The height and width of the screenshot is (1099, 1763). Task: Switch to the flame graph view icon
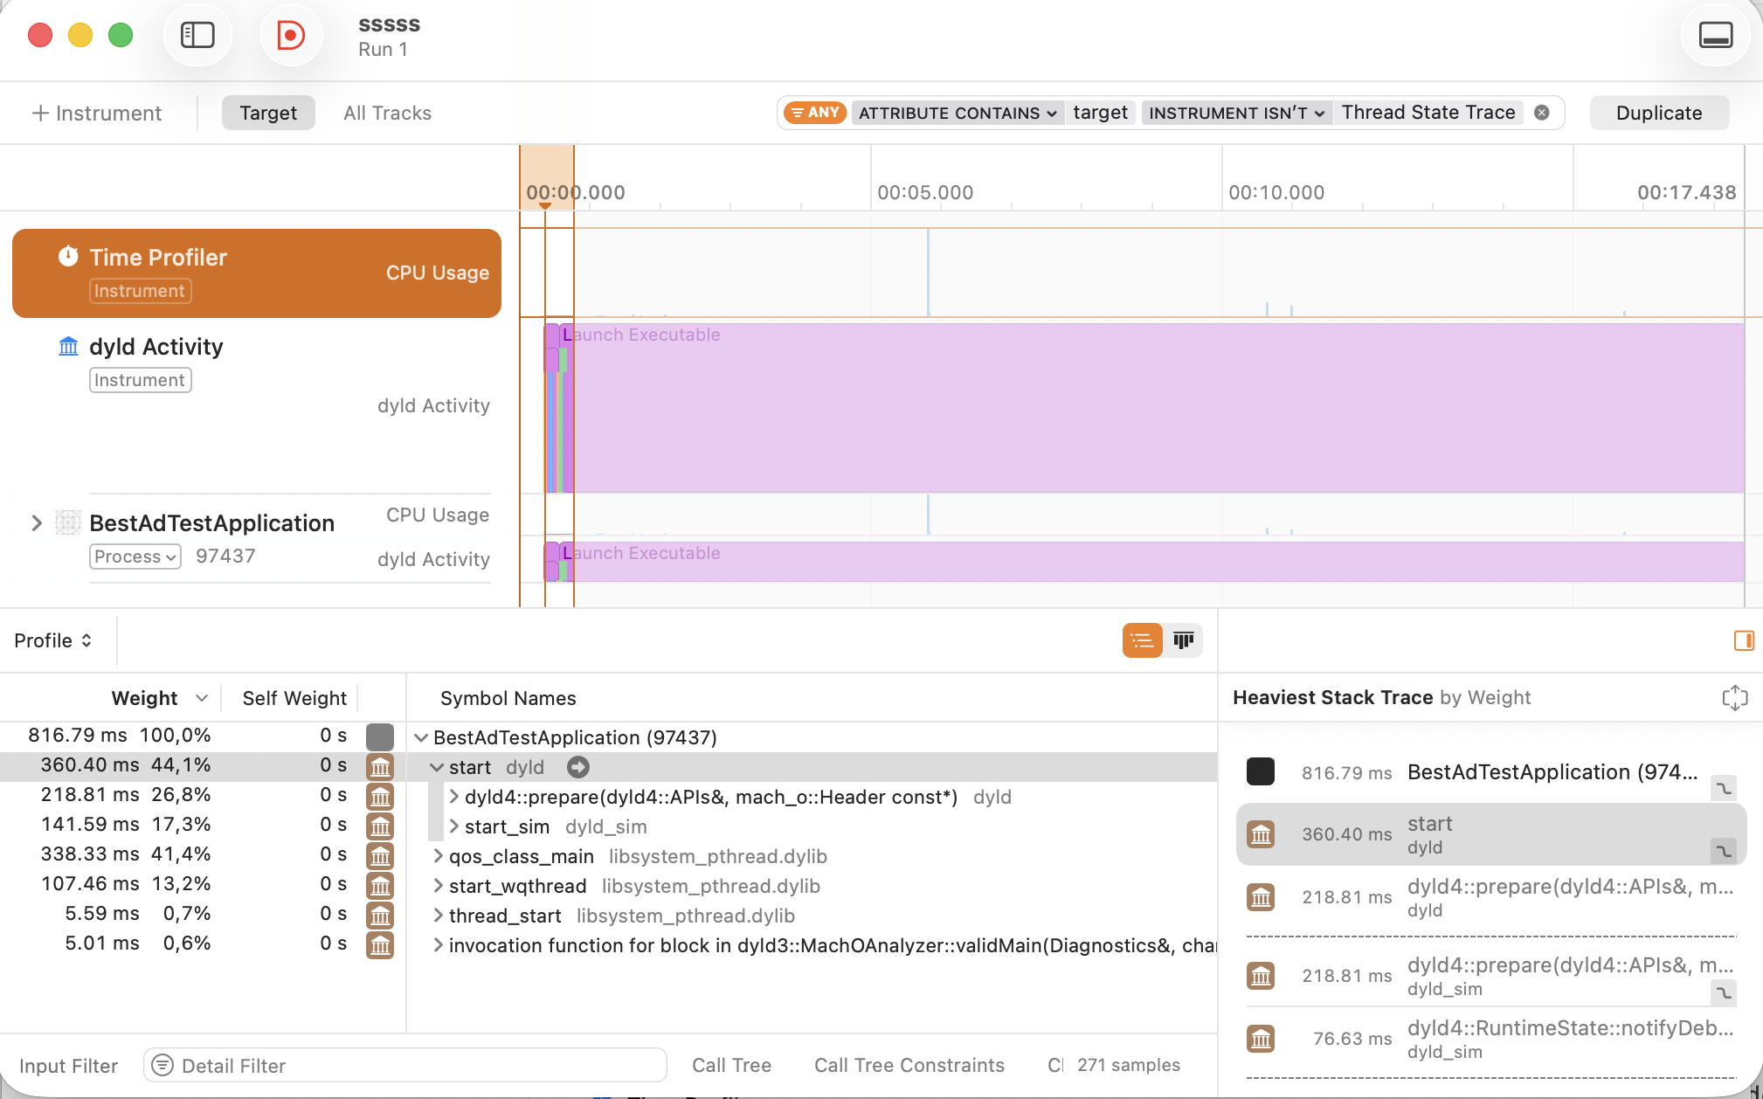tap(1183, 640)
